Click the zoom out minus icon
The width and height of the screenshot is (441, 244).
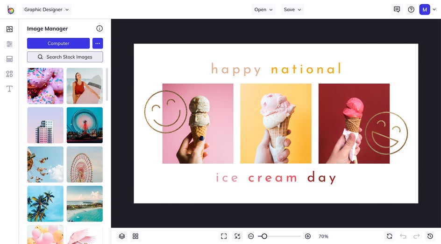pyautogui.click(x=251, y=236)
